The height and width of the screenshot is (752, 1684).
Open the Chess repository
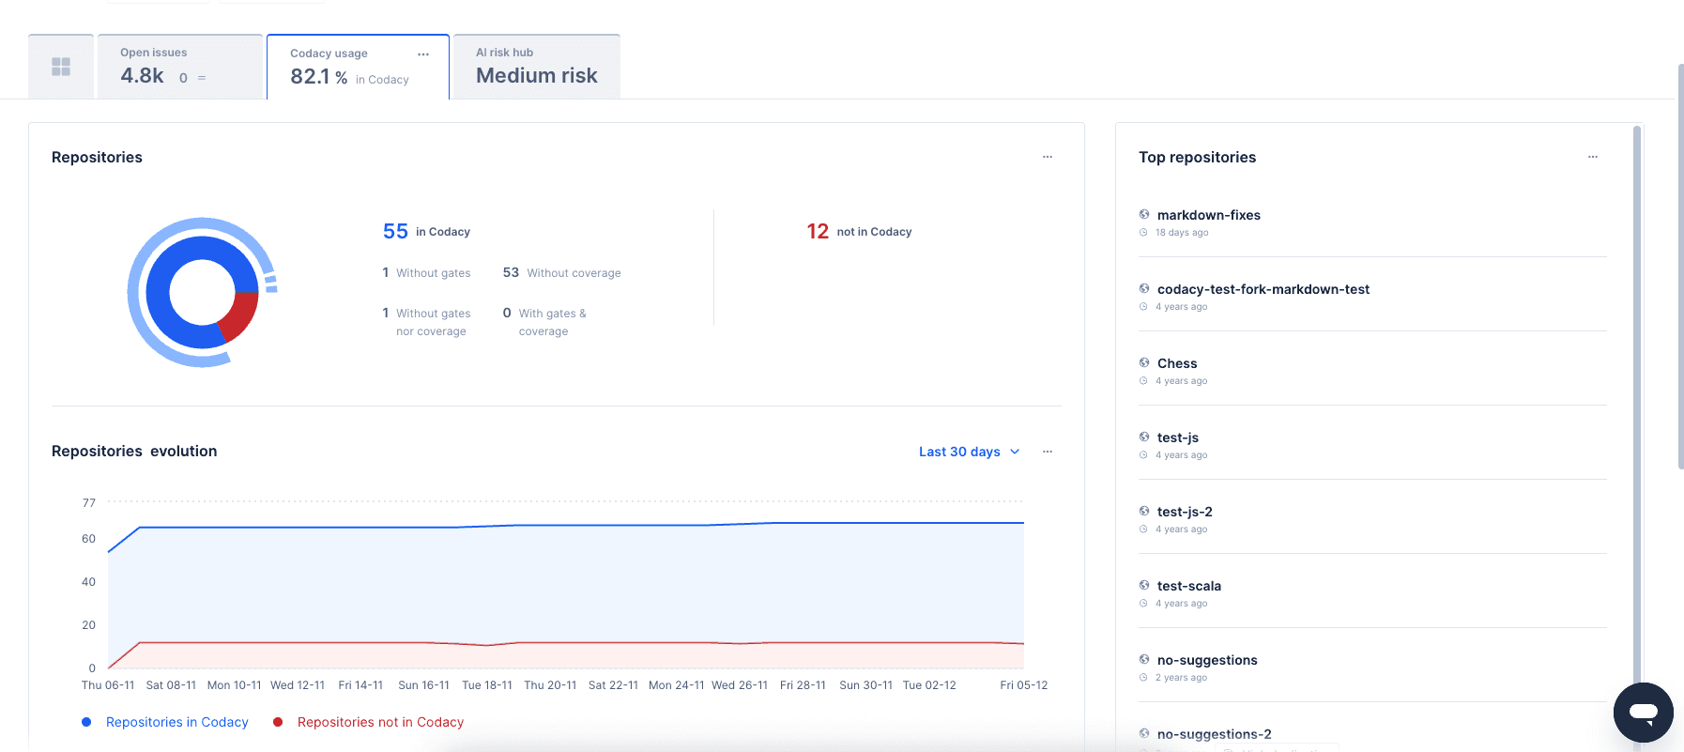(1177, 363)
